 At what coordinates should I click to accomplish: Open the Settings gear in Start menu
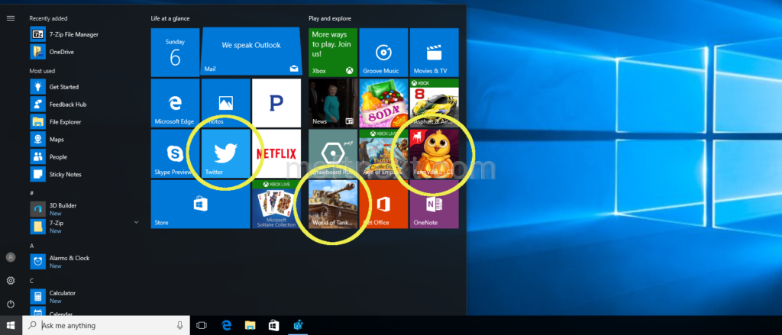click(10, 281)
